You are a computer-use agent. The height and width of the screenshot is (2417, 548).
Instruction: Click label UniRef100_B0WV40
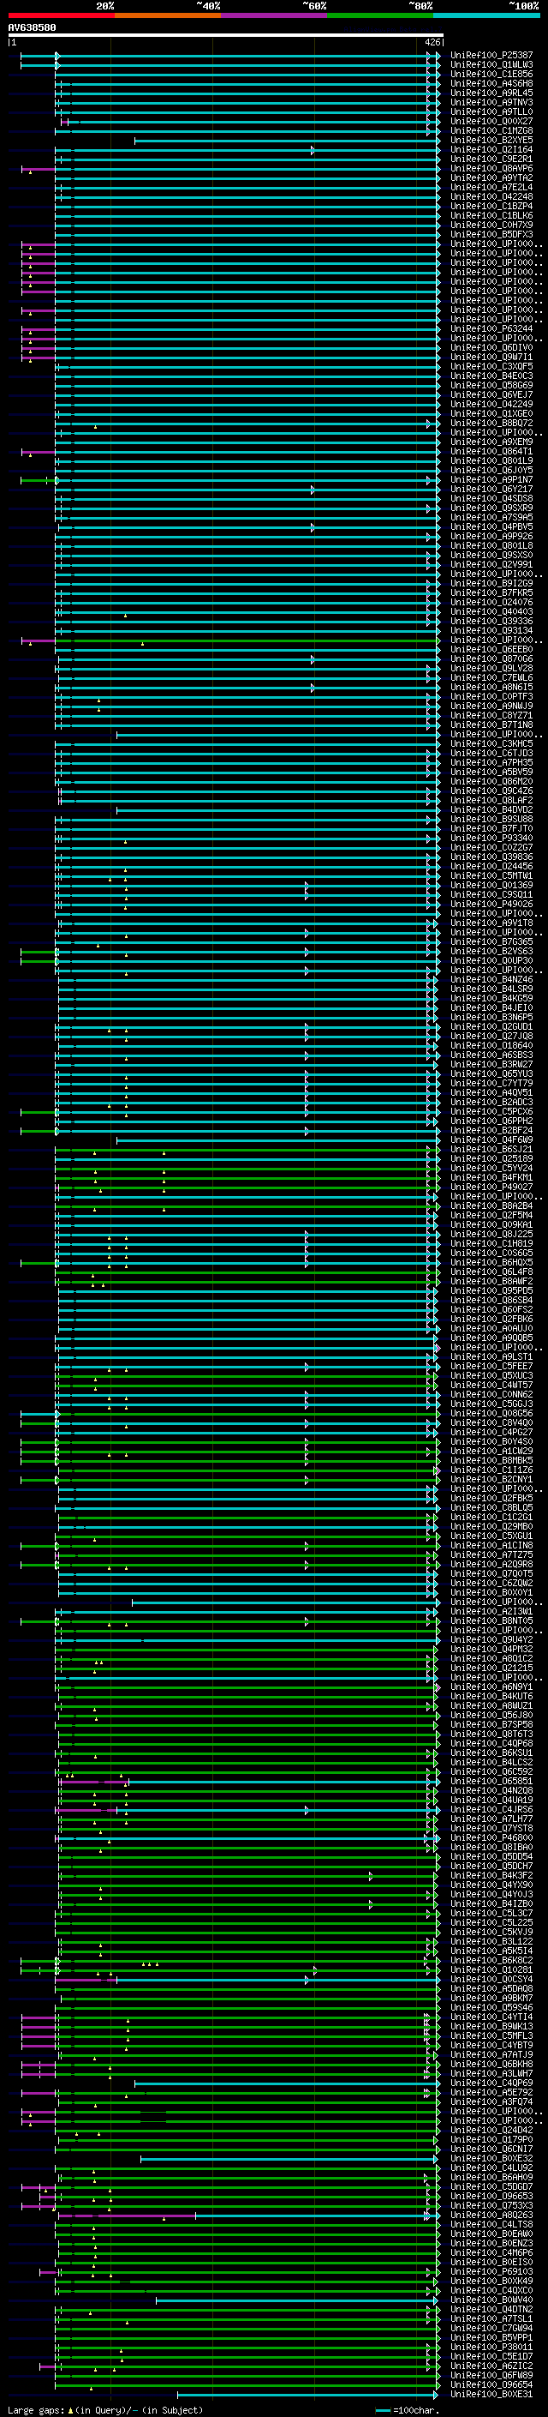pos(491,2299)
